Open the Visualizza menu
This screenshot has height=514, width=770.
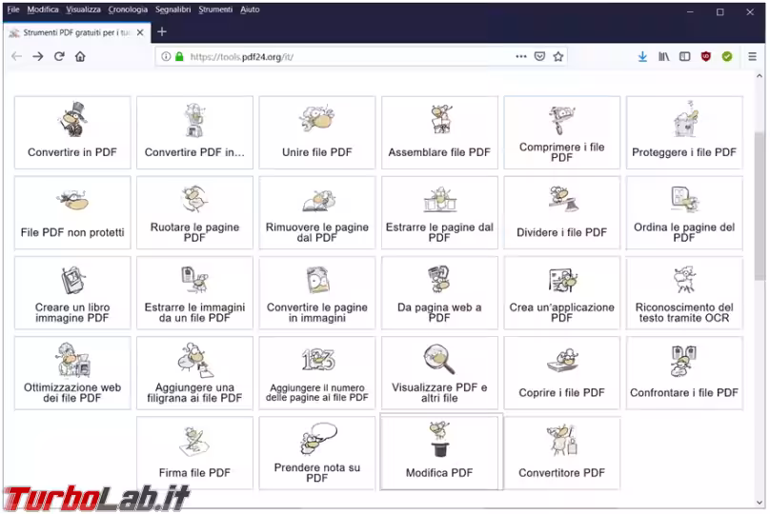[84, 10]
